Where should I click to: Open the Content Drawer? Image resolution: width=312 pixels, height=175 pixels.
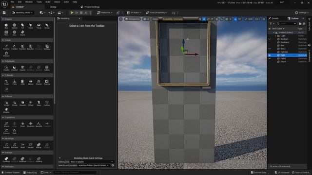tap(11, 173)
